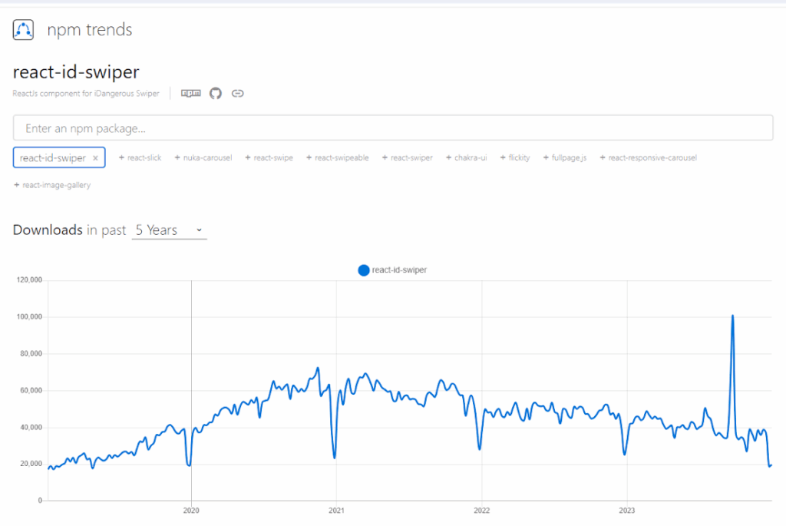This screenshot has width=786, height=526.
Task: Add react-responsive-carousel to the chart
Action: 649,158
